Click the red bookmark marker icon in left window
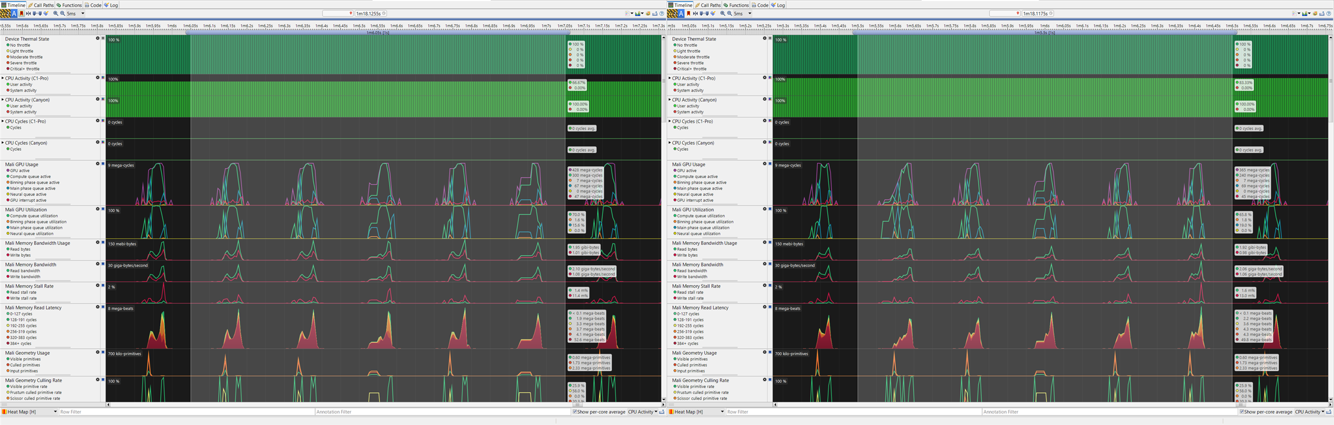 (21, 13)
